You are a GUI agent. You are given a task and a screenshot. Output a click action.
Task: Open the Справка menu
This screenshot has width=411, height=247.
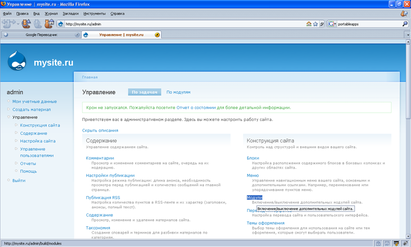118,13
